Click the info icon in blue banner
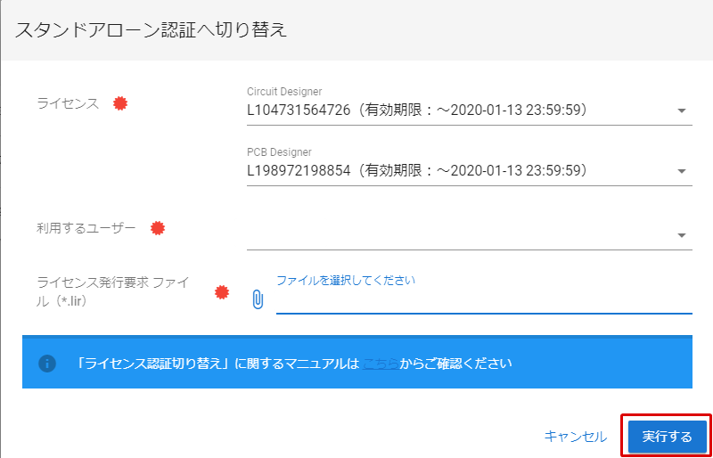Viewport: 713px width, 458px height. coord(47,364)
